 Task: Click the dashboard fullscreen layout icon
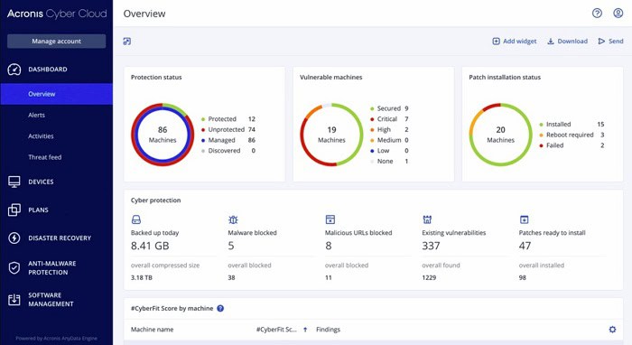tap(127, 42)
